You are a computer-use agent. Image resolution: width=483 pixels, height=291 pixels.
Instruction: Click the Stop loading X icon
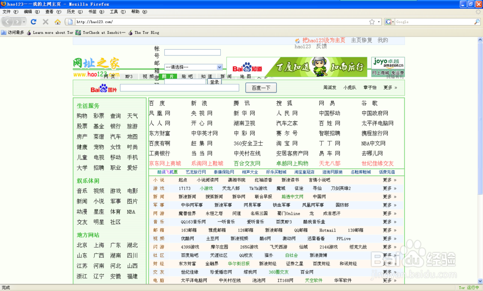point(45,22)
